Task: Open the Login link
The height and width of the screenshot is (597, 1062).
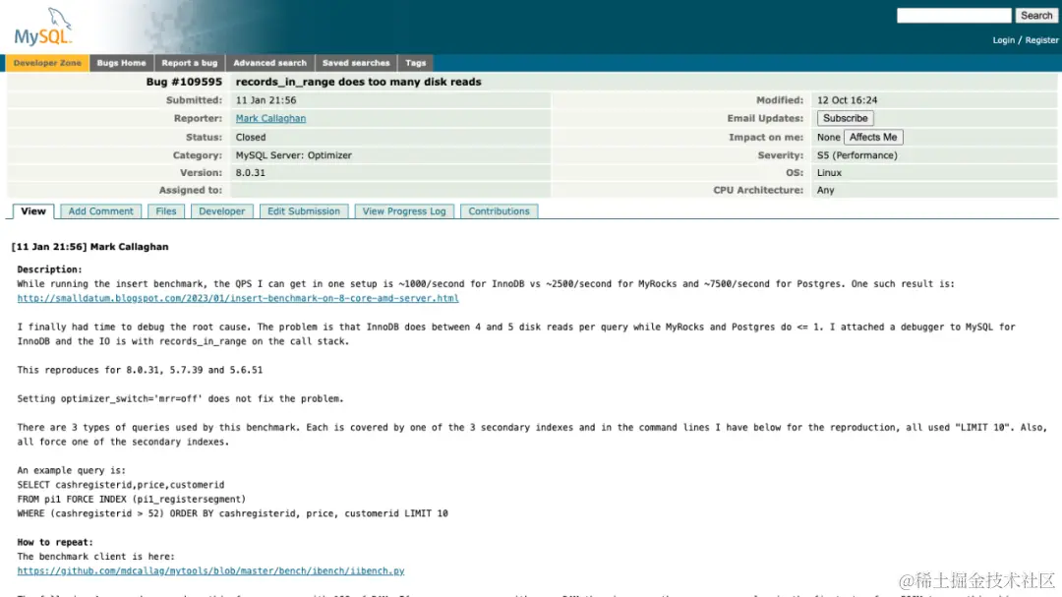Action: click(1003, 40)
